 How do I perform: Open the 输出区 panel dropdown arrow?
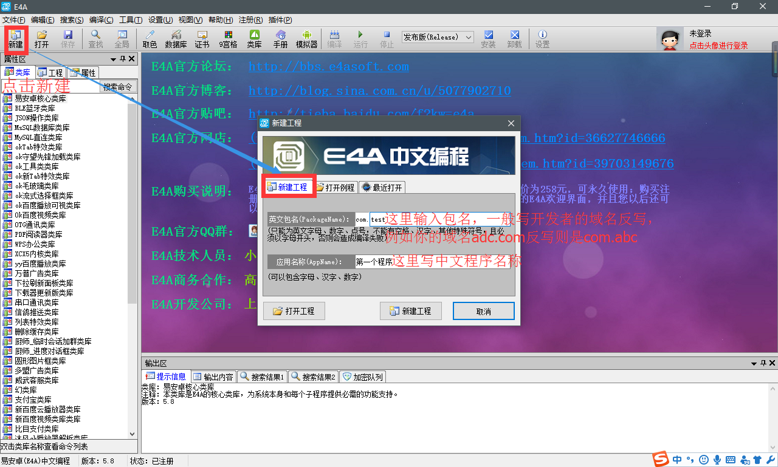[x=752, y=363]
